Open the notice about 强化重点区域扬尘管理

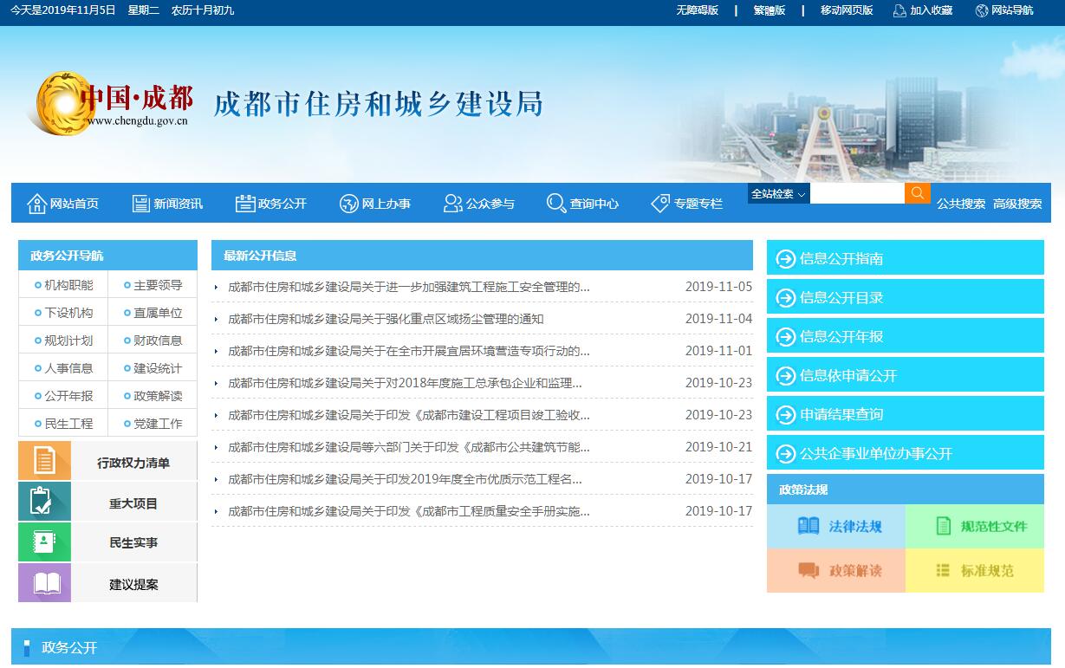click(386, 319)
